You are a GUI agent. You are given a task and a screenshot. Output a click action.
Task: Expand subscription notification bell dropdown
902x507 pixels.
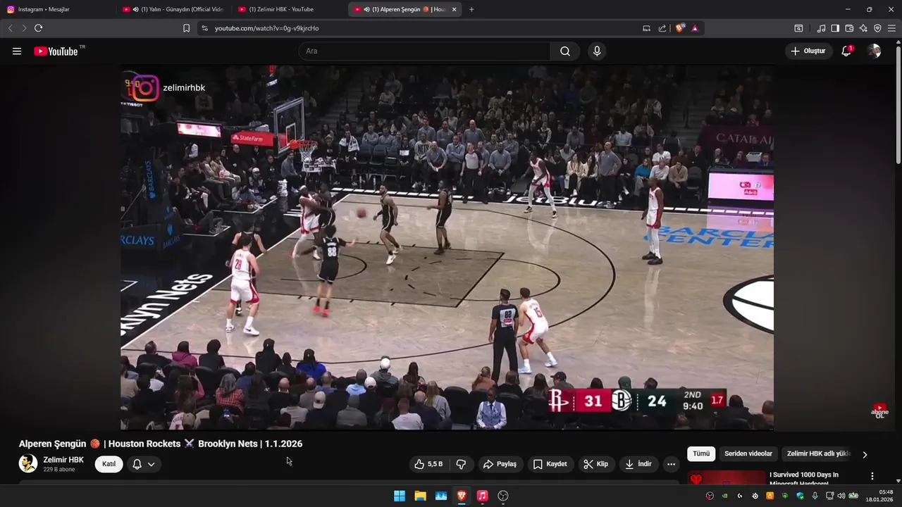[144, 464]
